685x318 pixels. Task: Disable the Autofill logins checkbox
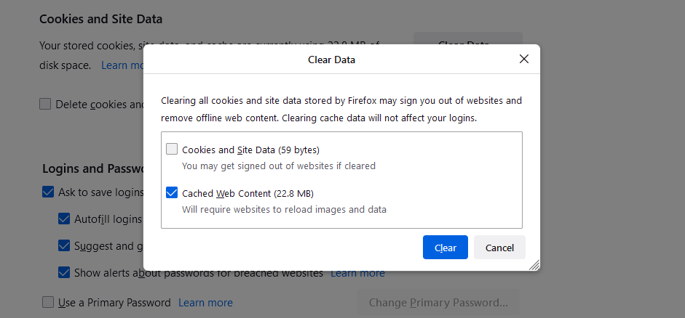click(64, 219)
